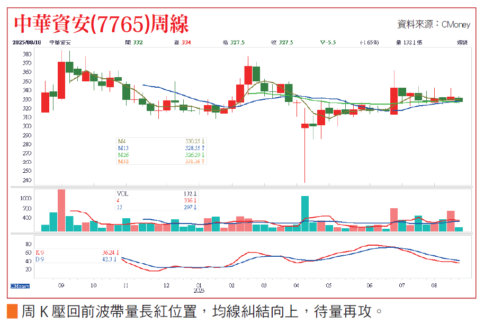The image size is (484, 326).
Task: Click the 週線 period label
Action: pyautogui.click(x=462, y=42)
